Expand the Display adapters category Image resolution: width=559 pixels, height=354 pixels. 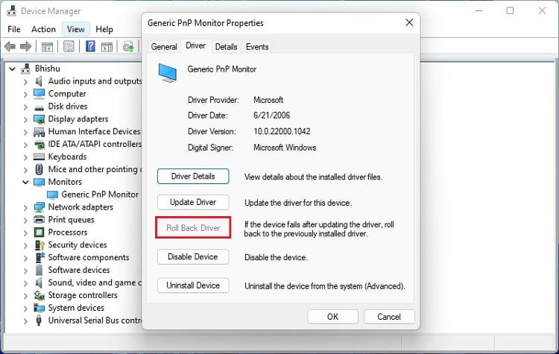tap(25, 119)
